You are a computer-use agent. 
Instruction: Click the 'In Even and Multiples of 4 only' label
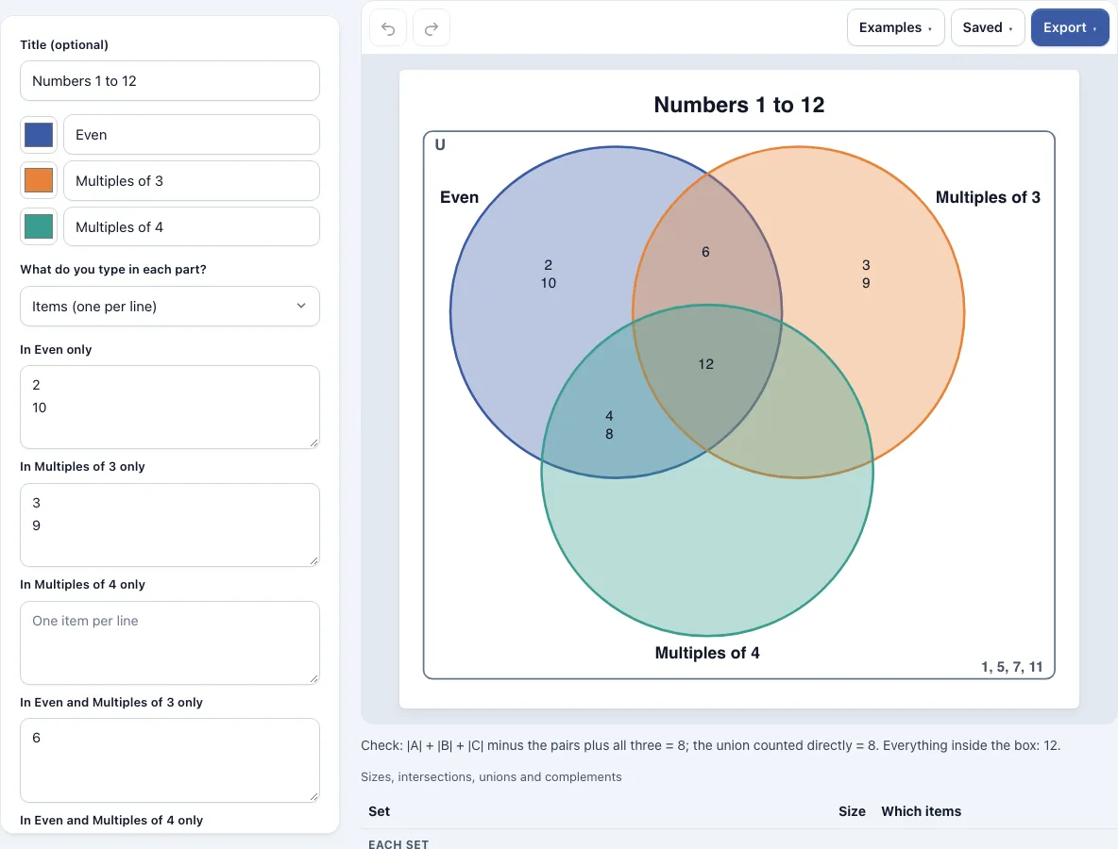click(111, 821)
